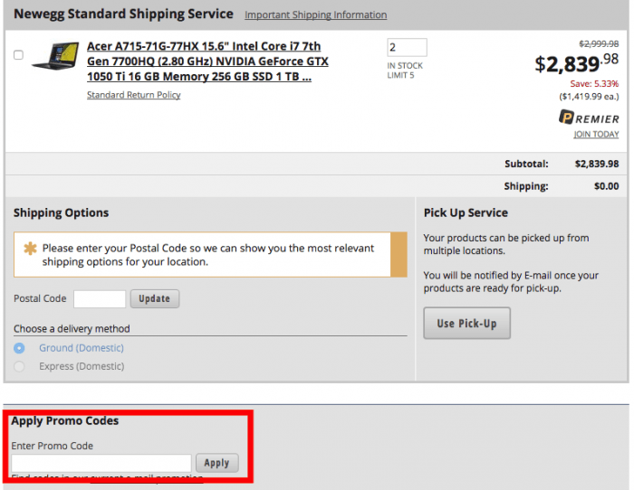Viewport: 634px width, 490px height.
Task: Open the Acer A715-71G-77HX product title link
Action: coord(207,61)
